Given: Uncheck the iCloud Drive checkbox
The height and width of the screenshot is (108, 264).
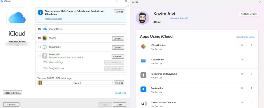Looking at the screenshot, I should coord(39,29).
